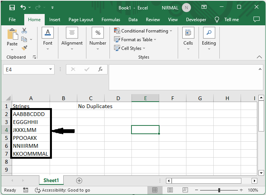This screenshot has width=266, height=195.
Task: Click into the formula bar input
Action: [183, 77]
